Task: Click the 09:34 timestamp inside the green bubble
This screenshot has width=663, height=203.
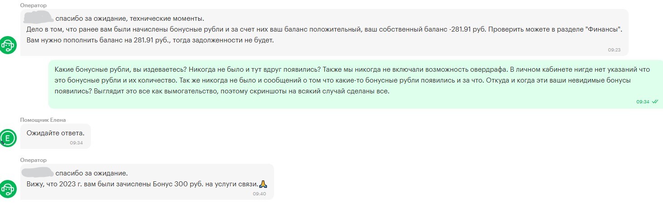Action: pos(643,102)
